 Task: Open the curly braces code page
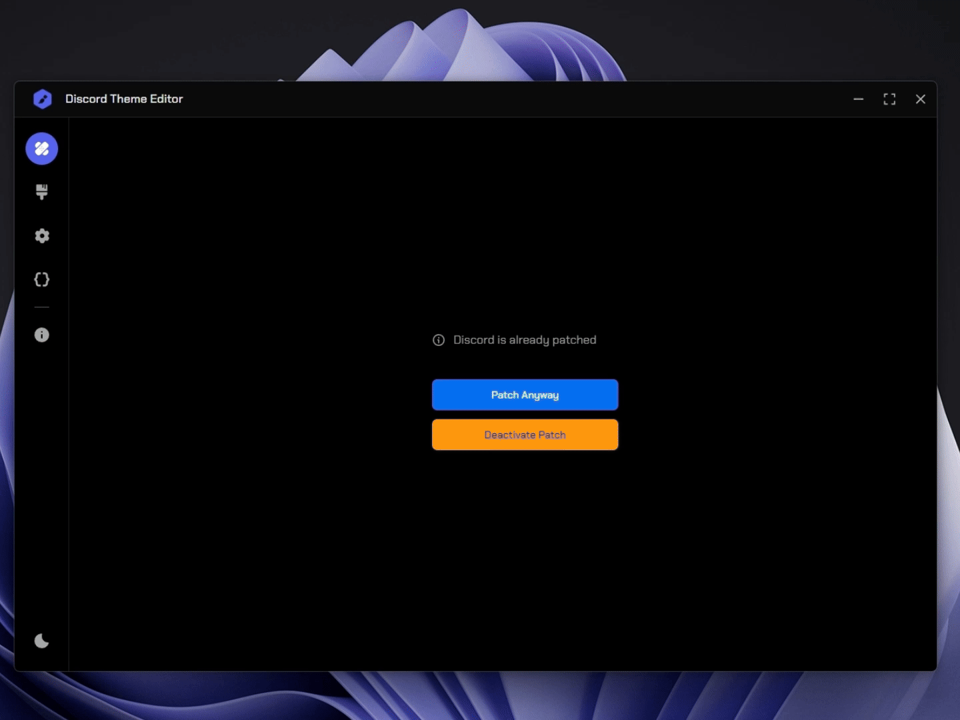pyautogui.click(x=42, y=279)
